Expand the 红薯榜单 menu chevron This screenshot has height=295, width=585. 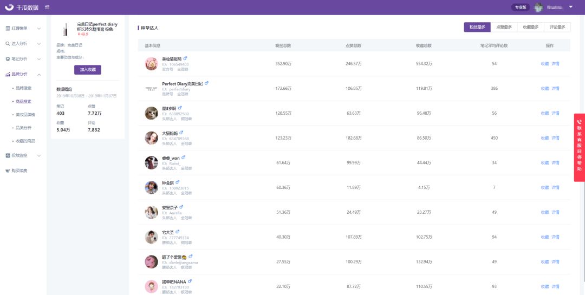point(39,28)
